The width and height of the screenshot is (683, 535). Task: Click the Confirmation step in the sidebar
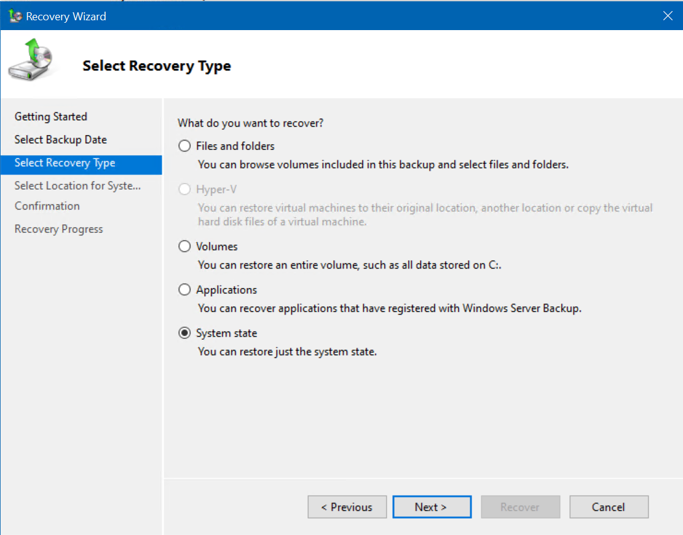[47, 206]
